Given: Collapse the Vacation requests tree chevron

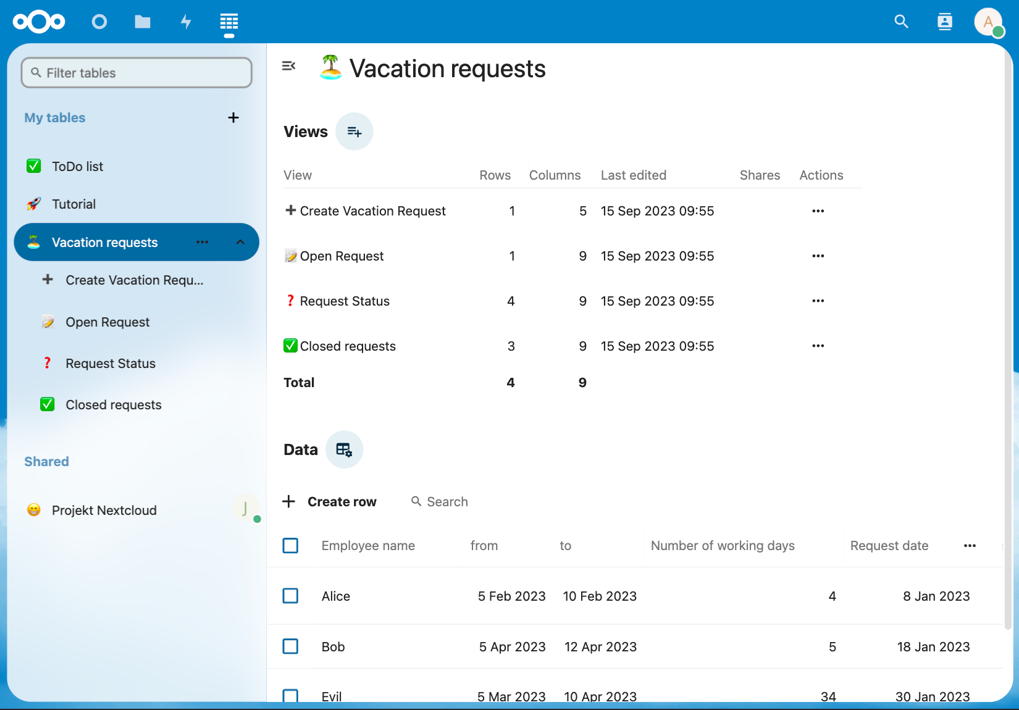Looking at the screenshot, I should tap(241, 242).
